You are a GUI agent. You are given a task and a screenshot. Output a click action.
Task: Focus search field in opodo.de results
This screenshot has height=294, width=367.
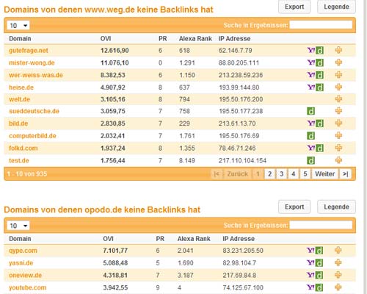[x=321, y=225]
